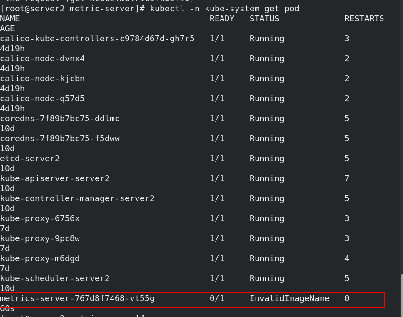Select pod name calico-node-kjcbn

(42, 79)
